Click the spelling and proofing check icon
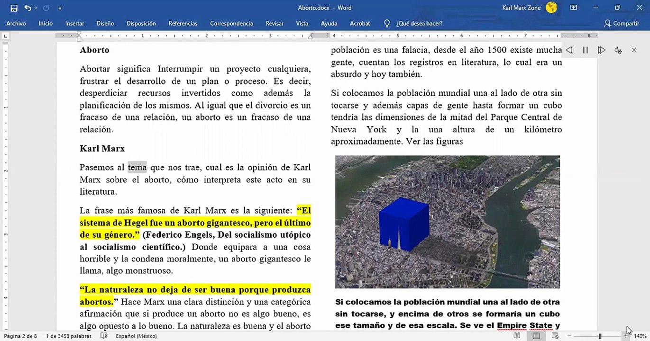 [x=104, y=336]
